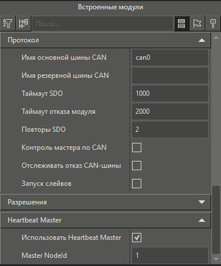Click the scrollbar down arrow

[x=216, y=259]
